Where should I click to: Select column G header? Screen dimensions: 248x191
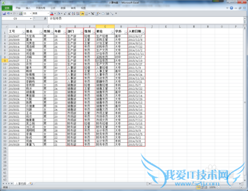point(105,26)
